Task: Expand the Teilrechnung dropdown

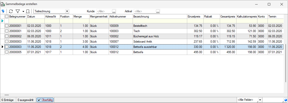Action: [x=67, y=11]
